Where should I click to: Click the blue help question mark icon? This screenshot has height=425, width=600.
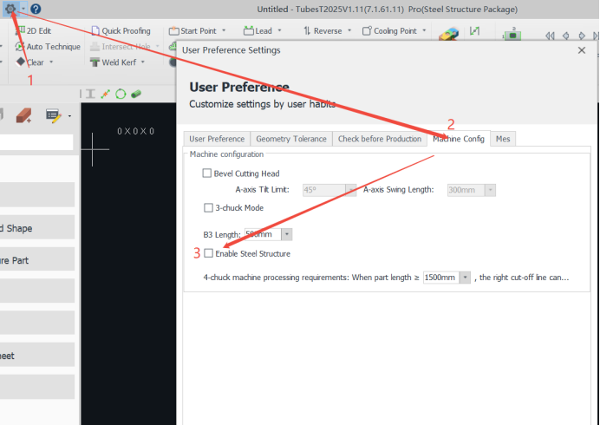tap(36, 9)
